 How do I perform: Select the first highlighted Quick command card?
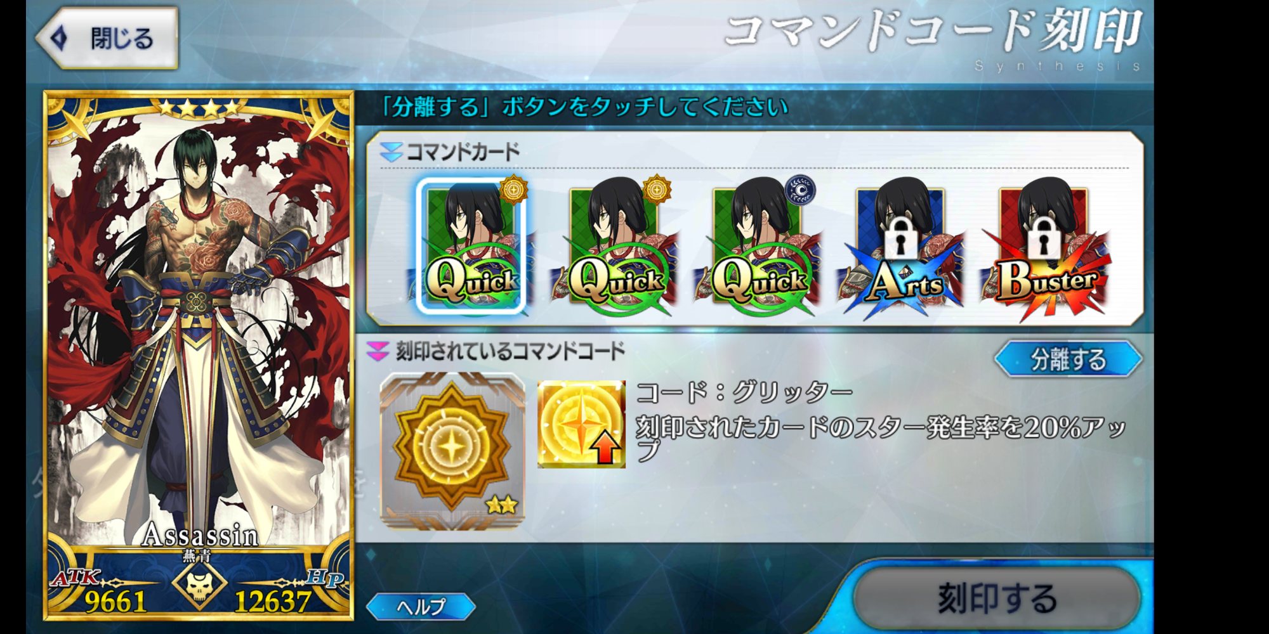point(471,246)
